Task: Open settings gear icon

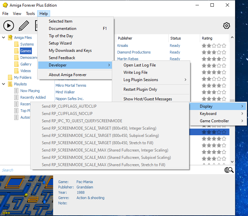Action: point(226,26)
